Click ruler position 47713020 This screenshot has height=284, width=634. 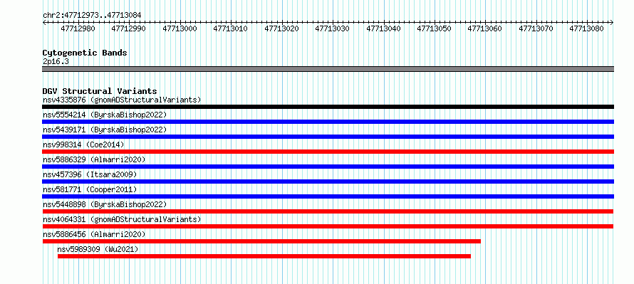coord(281,28)
